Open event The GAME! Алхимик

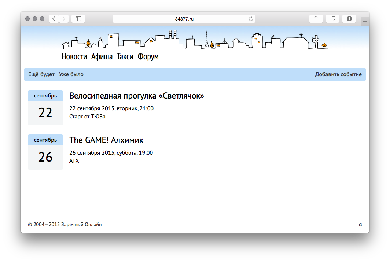[x=106, y=140]
